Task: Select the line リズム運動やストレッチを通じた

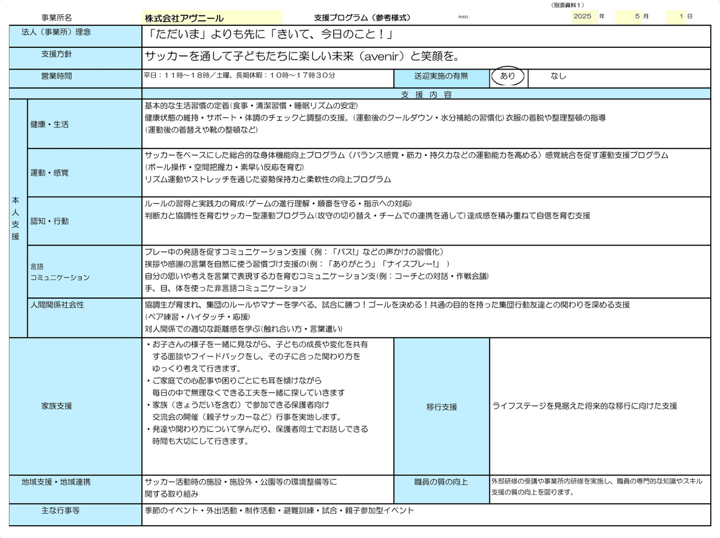Action: 268,179
